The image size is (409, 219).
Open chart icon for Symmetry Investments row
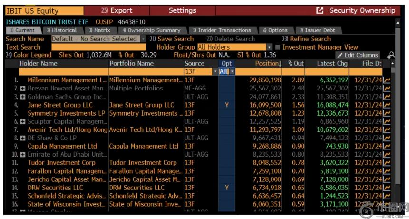pyautogui.click(x=387, y=113)
